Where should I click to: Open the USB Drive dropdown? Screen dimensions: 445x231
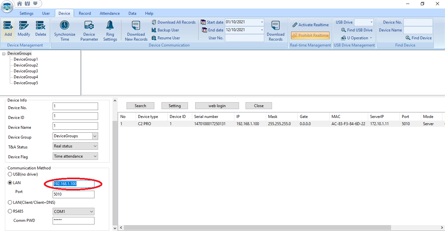(x=371, y=22)
